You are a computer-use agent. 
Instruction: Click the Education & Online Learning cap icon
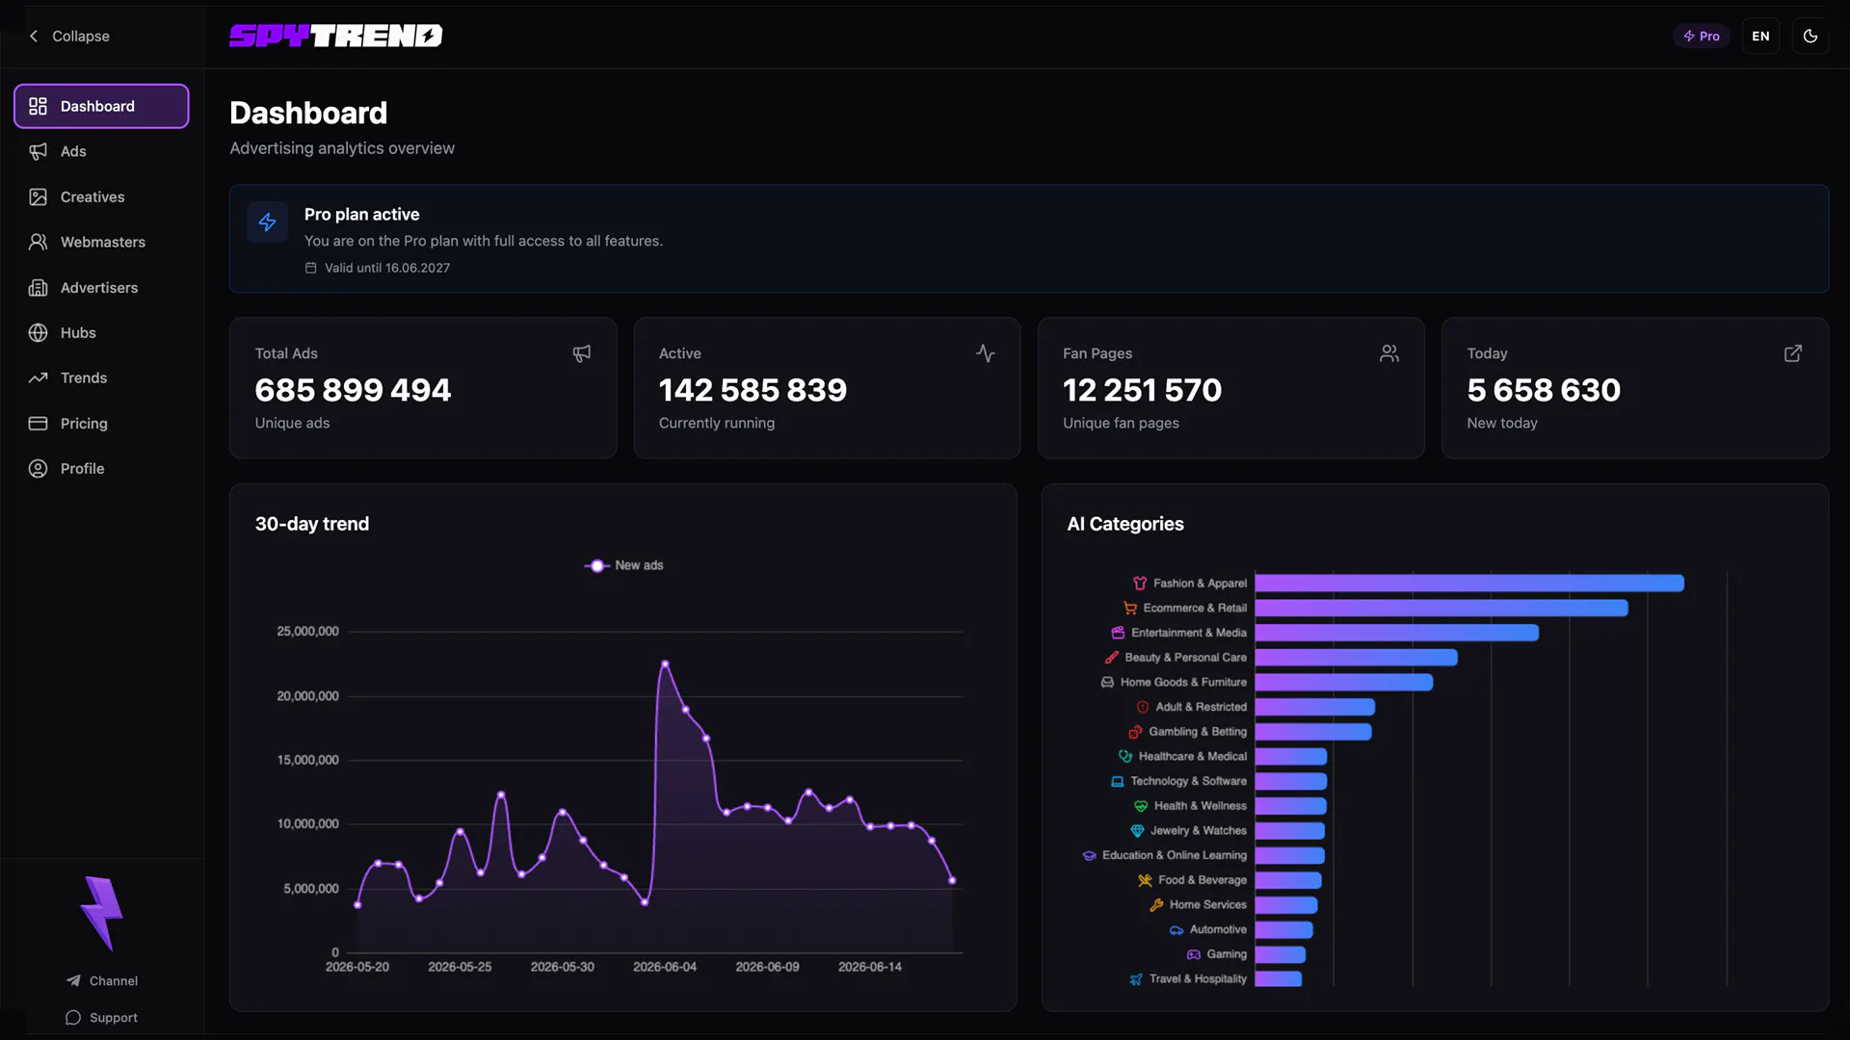click(1089, 855)
